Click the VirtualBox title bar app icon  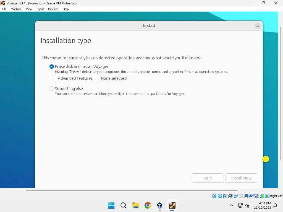click(3, 3)
